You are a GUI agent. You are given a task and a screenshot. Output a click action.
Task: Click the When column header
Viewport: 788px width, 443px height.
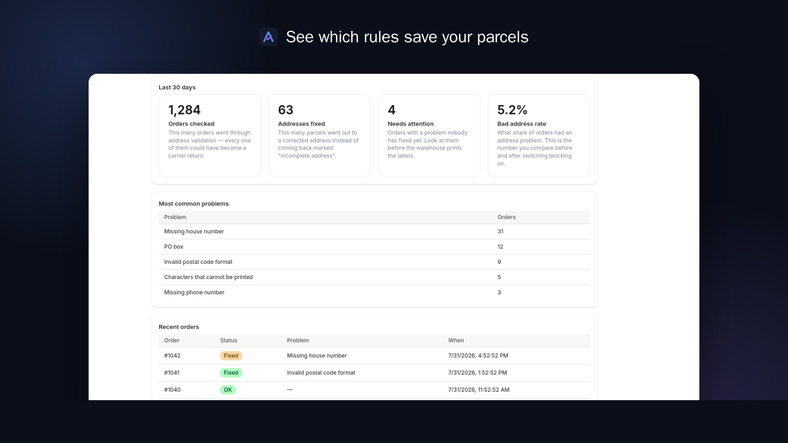(456, 341)
